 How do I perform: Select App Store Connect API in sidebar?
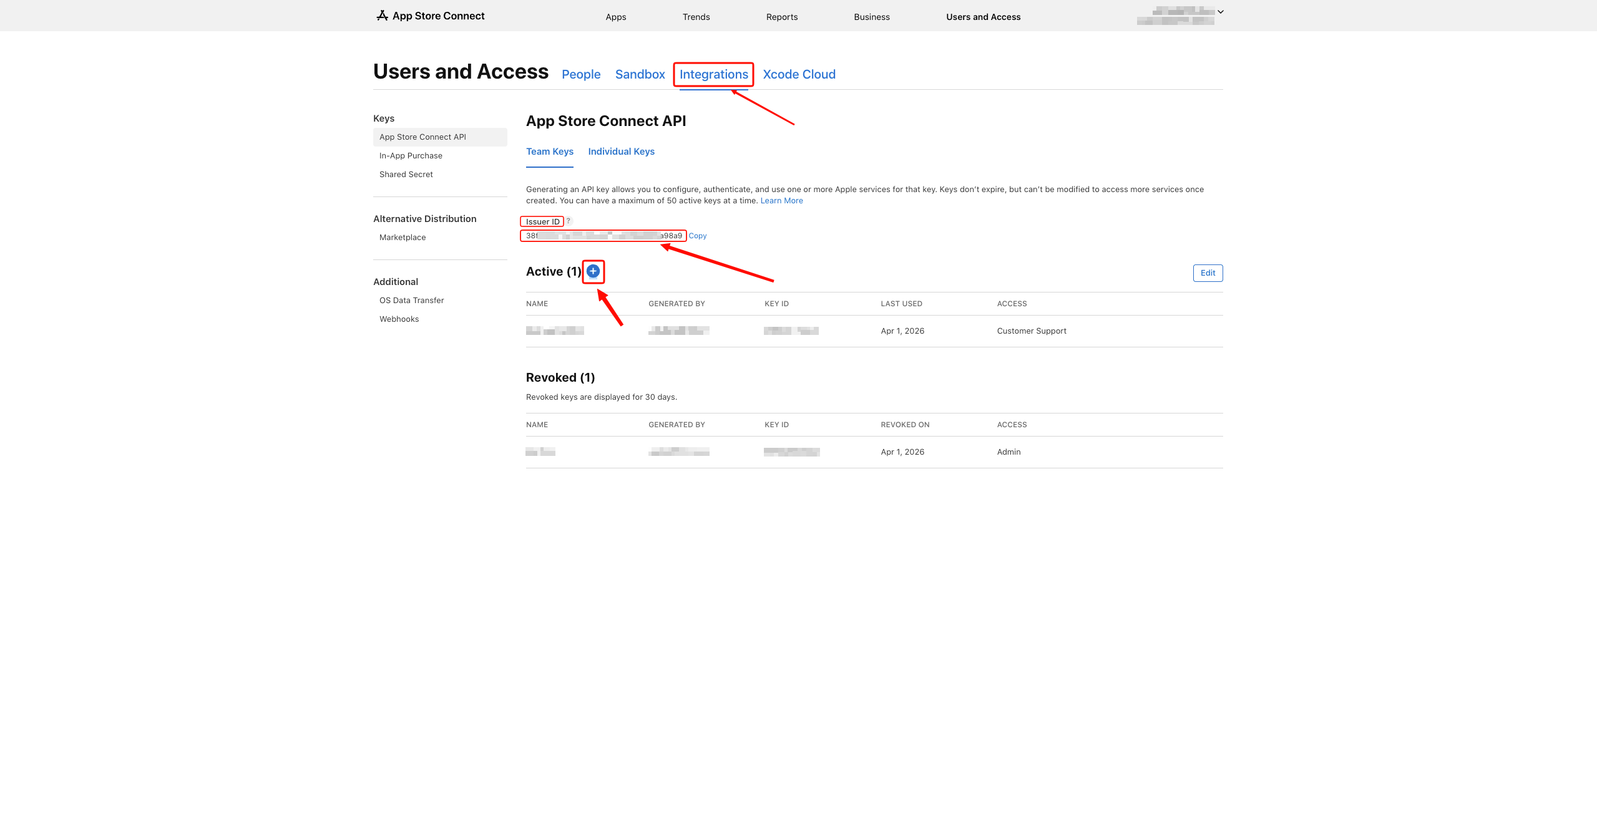440,137
